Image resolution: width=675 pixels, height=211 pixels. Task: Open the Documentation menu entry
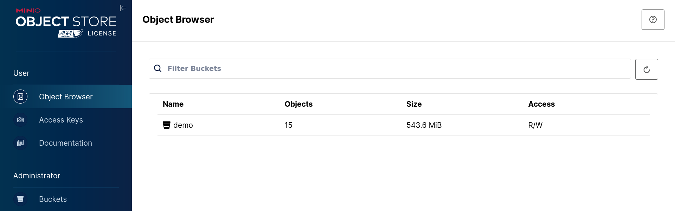click(65, 143)
